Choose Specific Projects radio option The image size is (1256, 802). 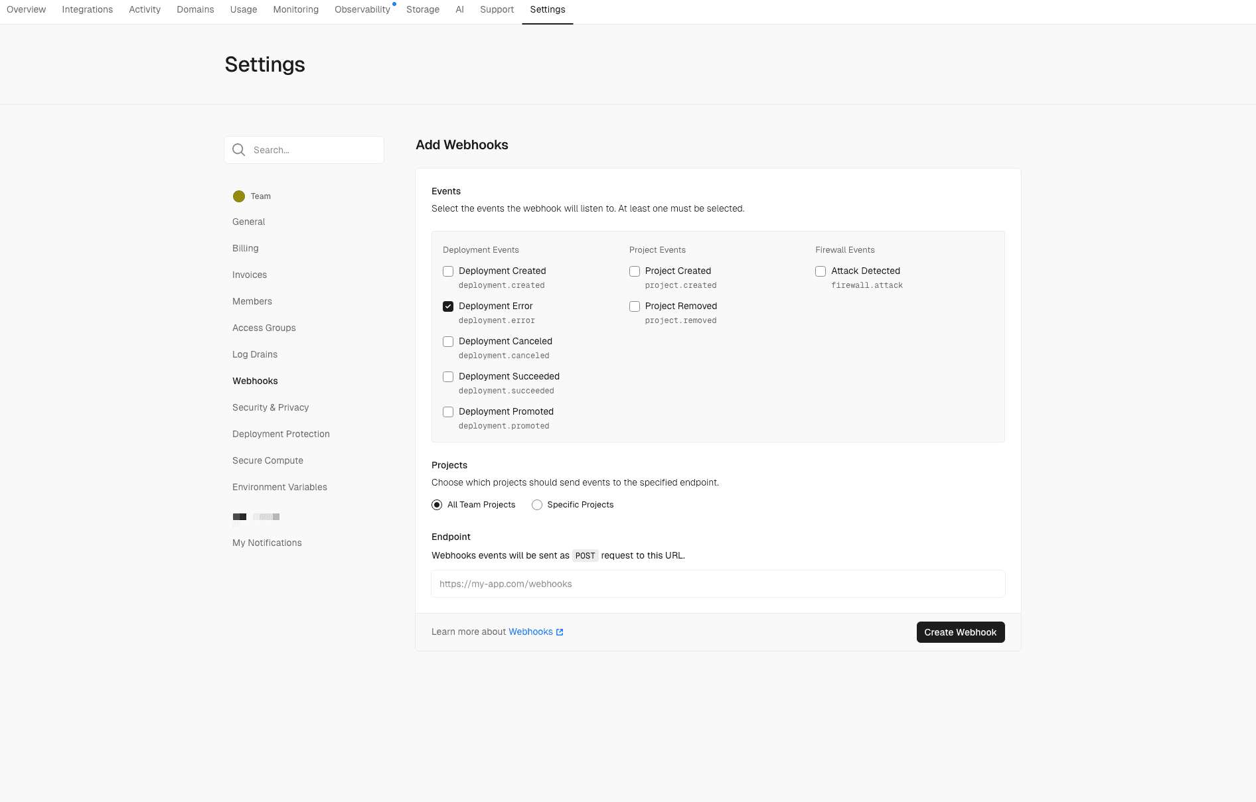(x=537, y=505)
